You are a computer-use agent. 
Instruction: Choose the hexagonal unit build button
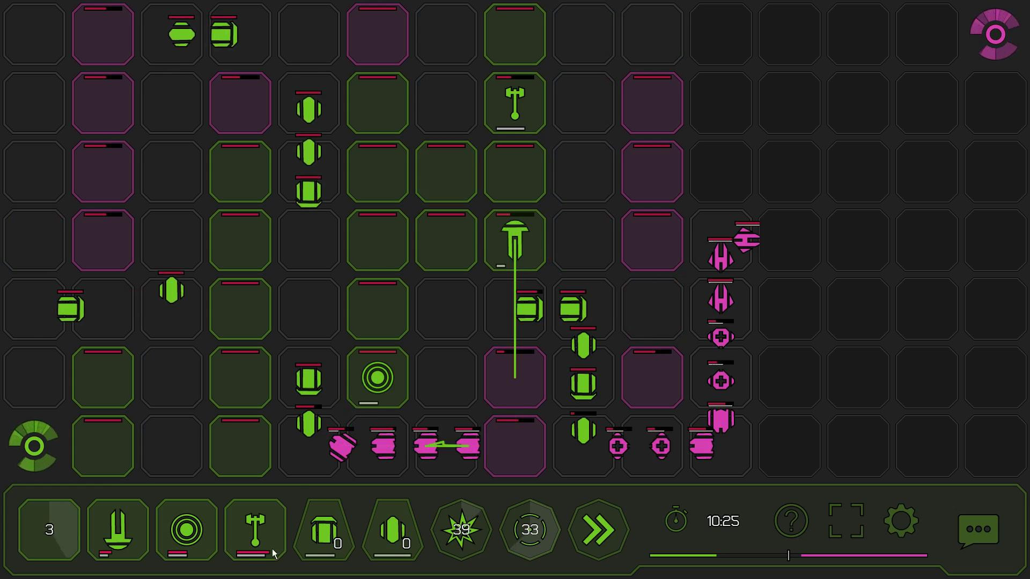tap(393, 530)
